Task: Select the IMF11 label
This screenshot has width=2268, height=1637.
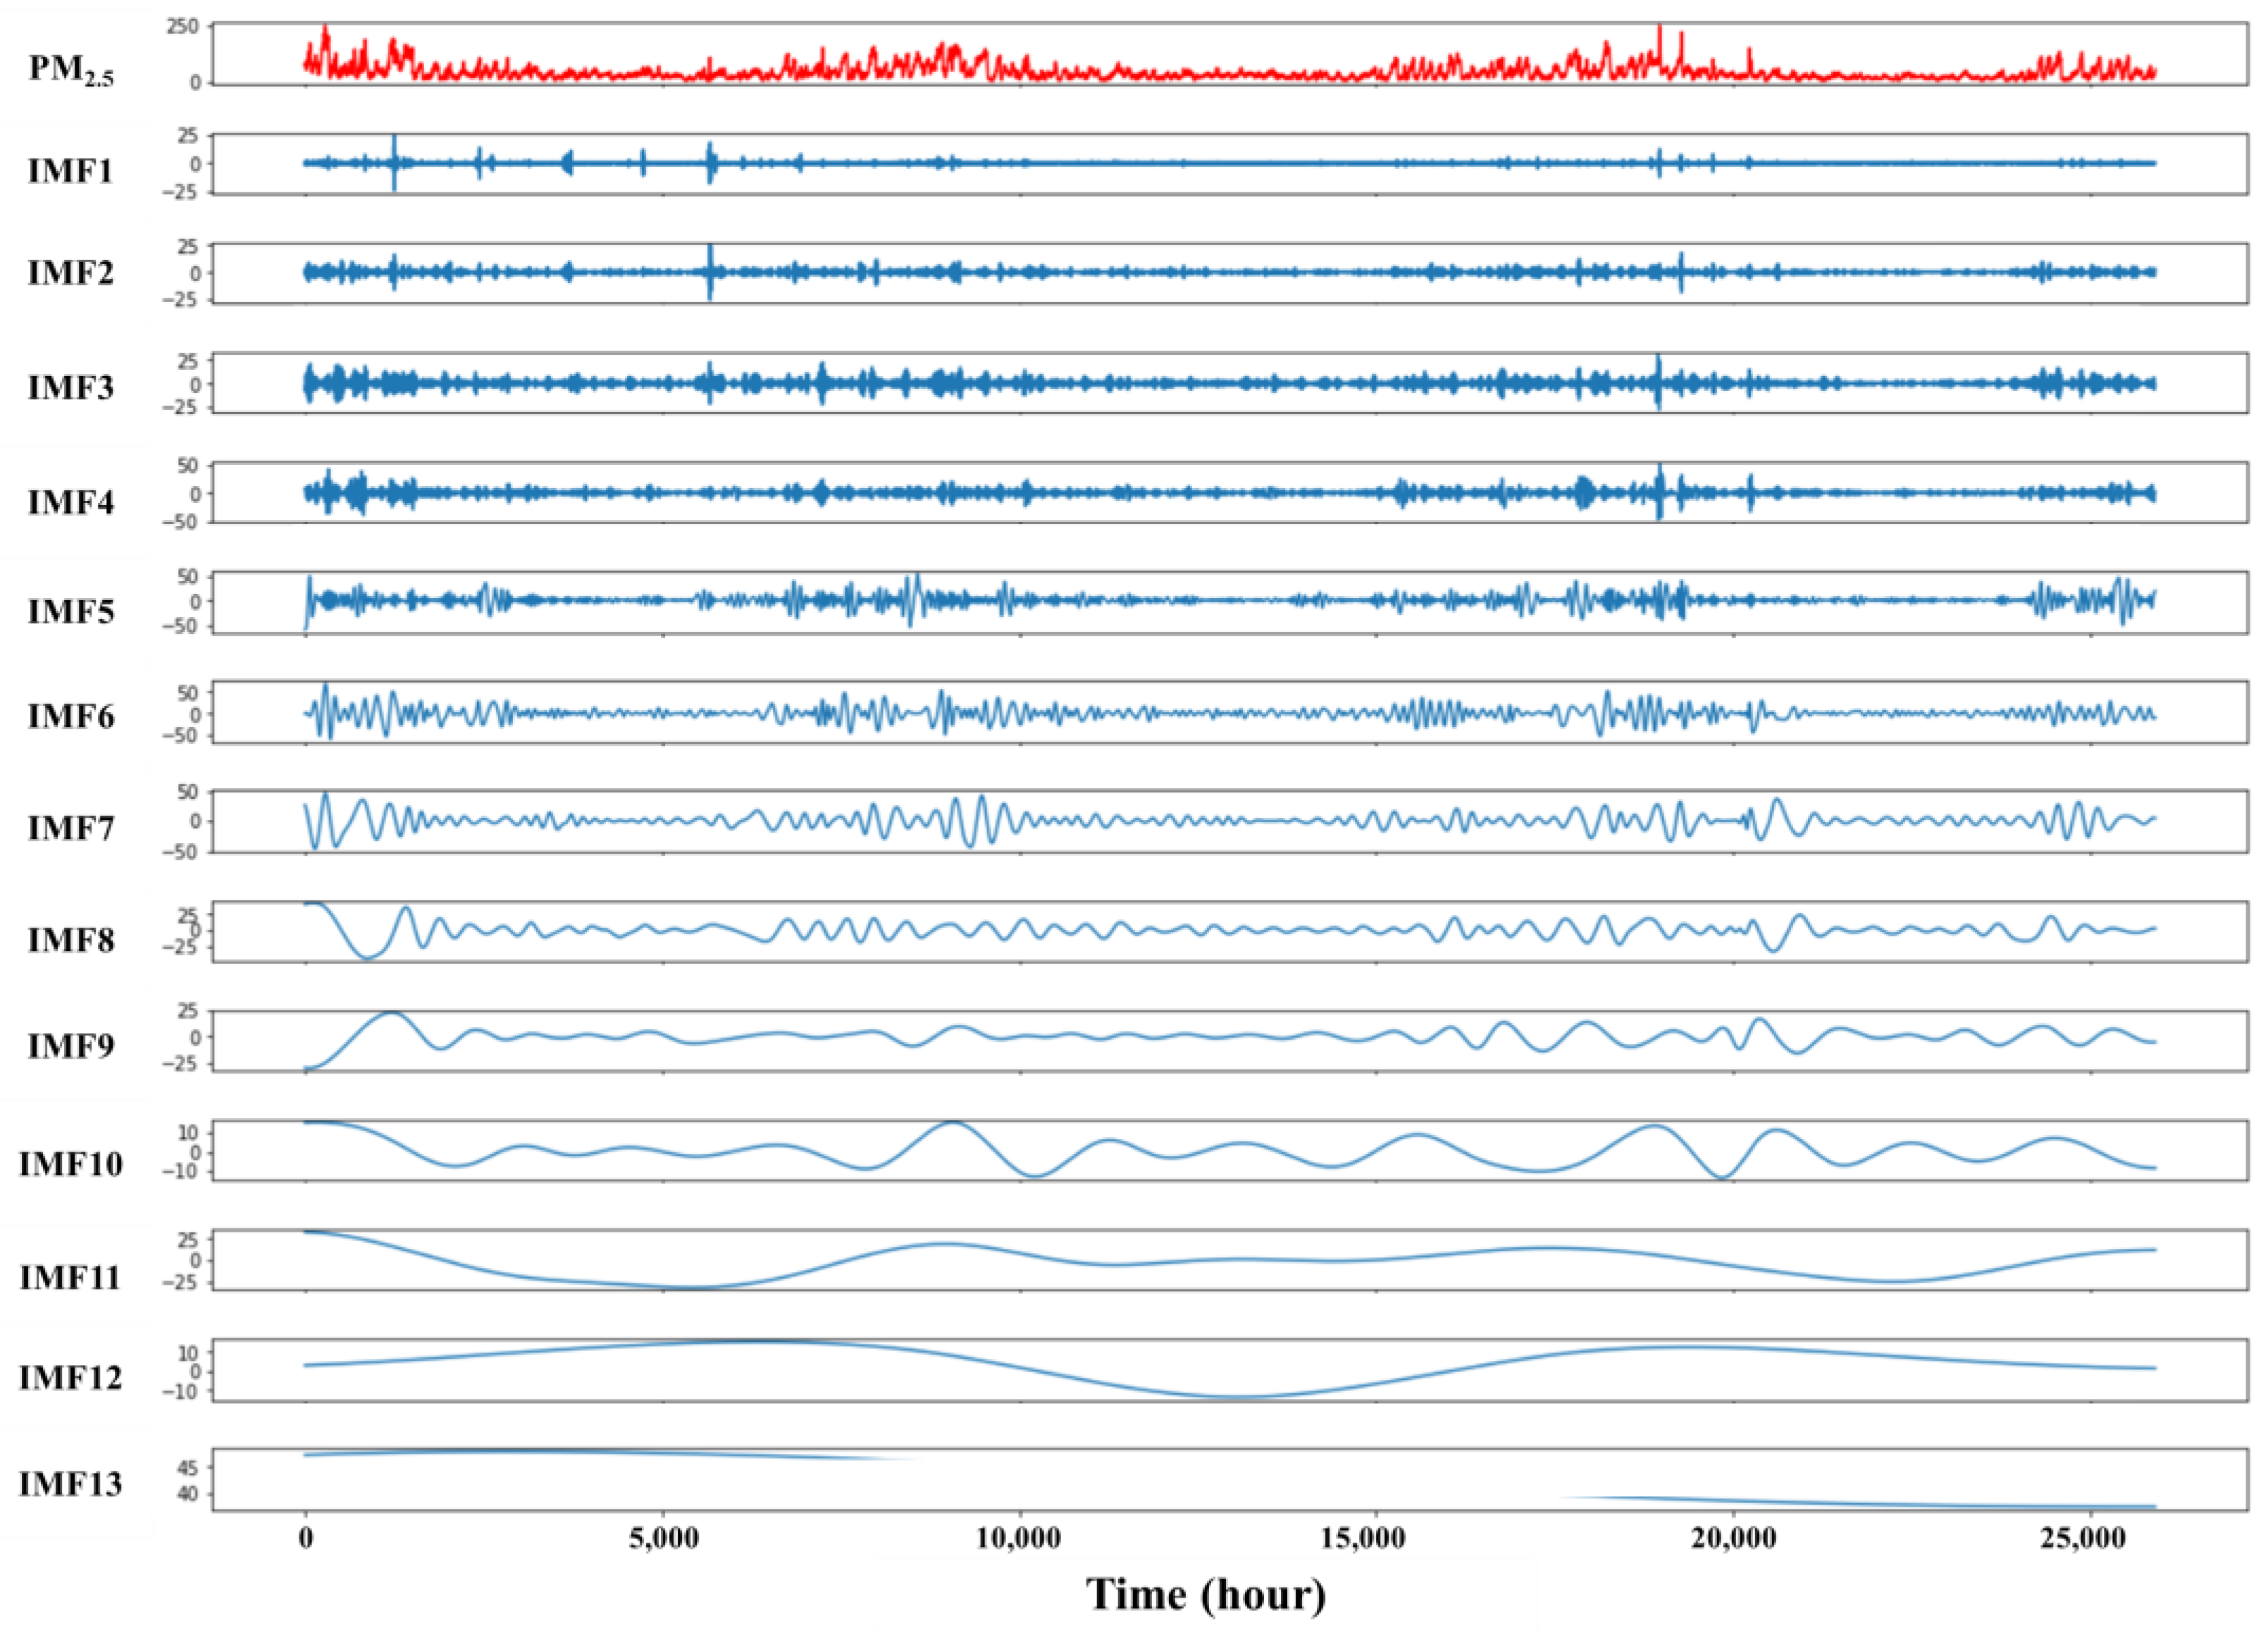Action: [70, 1278]
